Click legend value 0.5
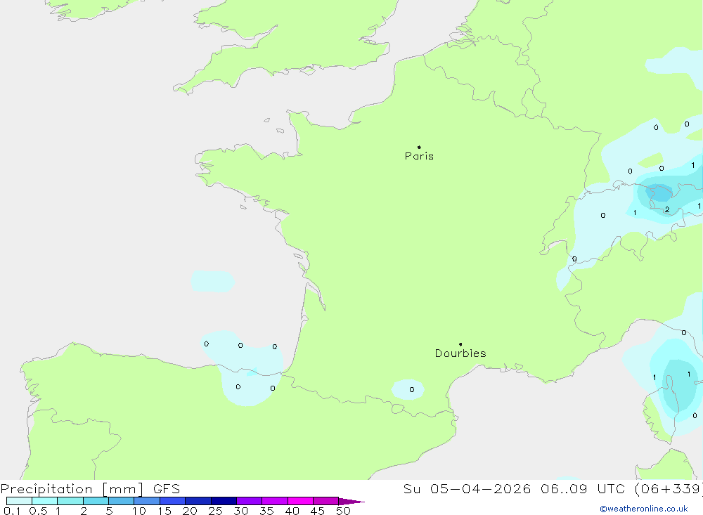 (x=38, y=511)
